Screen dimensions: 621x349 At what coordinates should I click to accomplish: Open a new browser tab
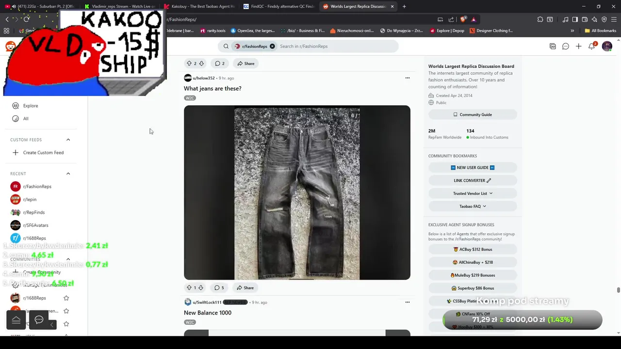click(404, 6)
